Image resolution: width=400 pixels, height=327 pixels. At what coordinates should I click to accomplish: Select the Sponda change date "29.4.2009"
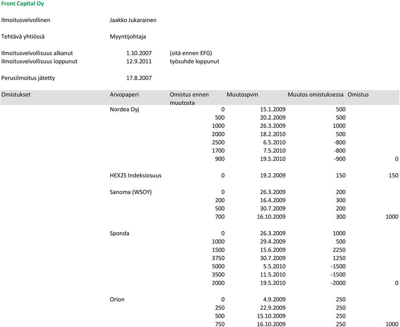tap(272, 241)
